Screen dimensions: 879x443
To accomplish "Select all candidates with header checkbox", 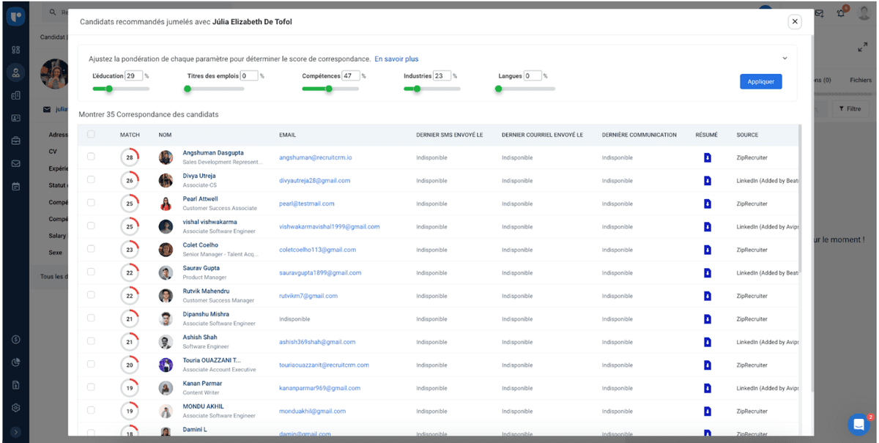I will [x=91, y=135].
